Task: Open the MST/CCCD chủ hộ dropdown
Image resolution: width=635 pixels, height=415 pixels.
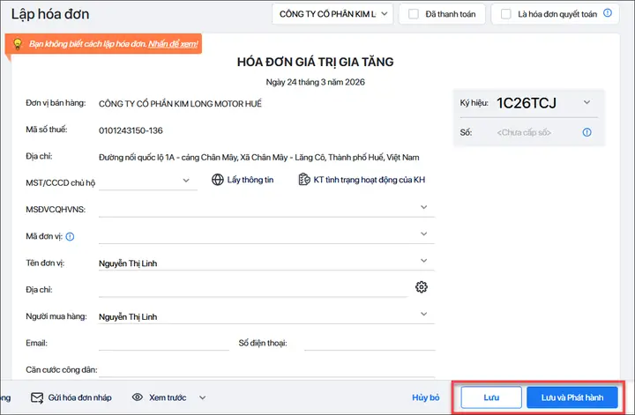Action: pos(186,181)
